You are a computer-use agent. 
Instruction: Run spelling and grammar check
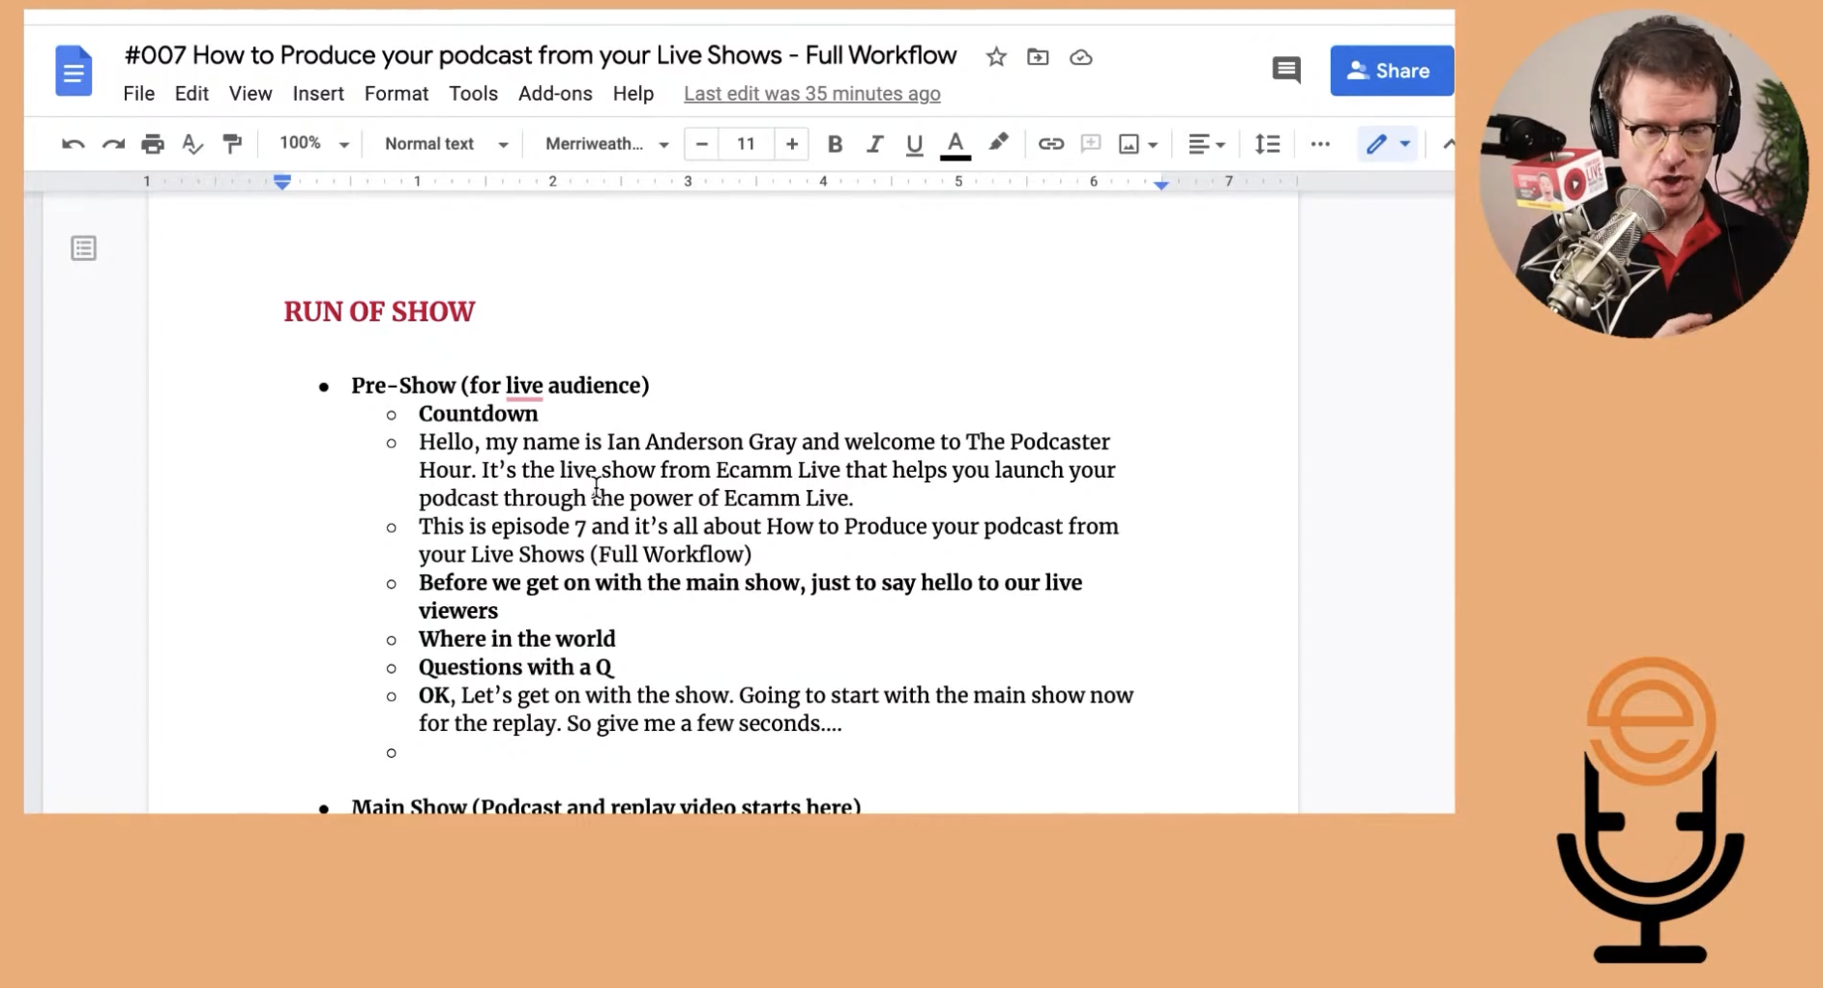pyautogui.click(x=191, y=143)
